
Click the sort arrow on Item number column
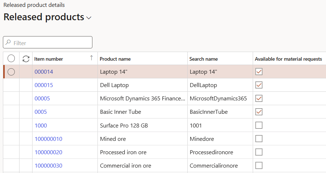(91, 58)
